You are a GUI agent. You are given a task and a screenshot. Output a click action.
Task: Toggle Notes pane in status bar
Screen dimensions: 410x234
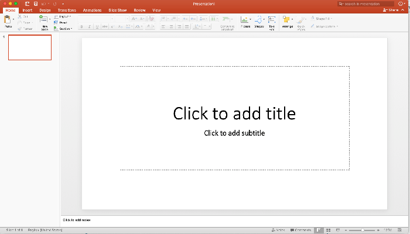point(278,230)
